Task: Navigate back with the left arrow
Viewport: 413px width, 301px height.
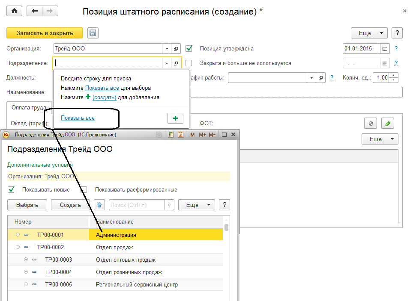Action: pyautogui.click(x=35, y=11)
